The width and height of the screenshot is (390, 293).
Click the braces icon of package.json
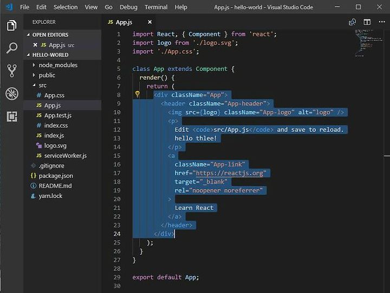pyautogui.click(x=34, y=176)
